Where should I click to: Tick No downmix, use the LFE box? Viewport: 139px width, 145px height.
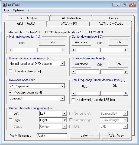coord(73,100)
